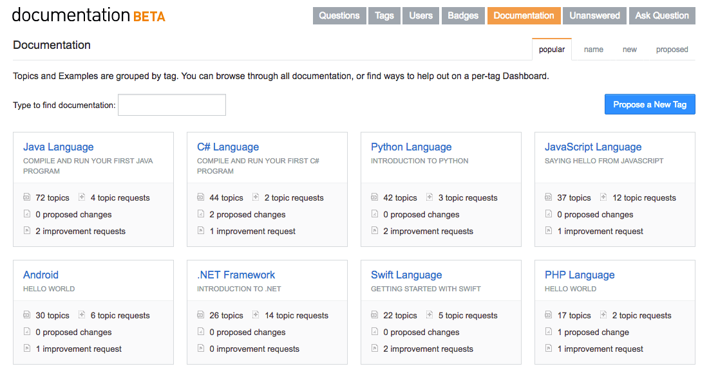
Task: Click the topics icon in Python Language card
Action: [374, 197]
